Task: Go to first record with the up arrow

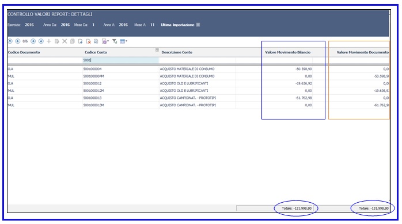Action: tap(10, 41)
